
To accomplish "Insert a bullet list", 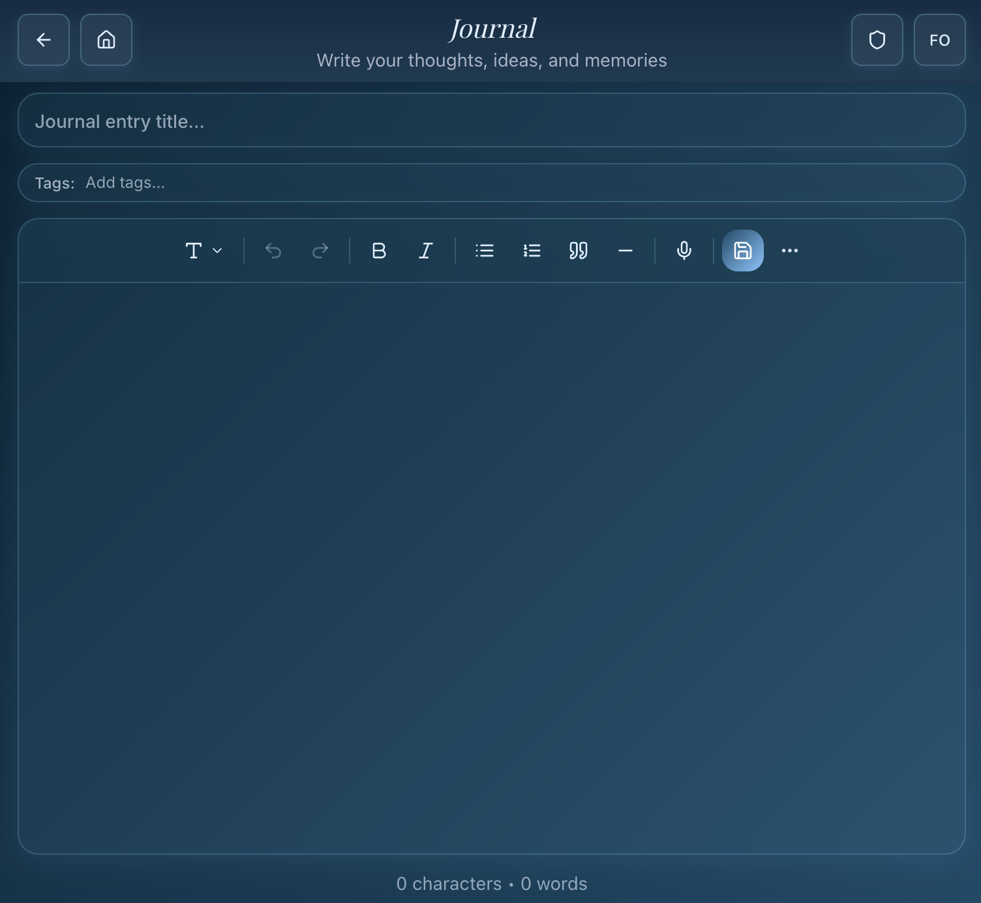I will pyautogui.click(x=485, y=251).
